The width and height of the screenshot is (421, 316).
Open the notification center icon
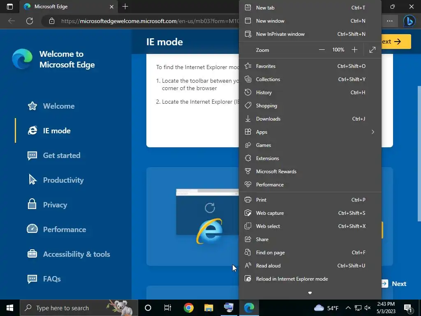407,308
